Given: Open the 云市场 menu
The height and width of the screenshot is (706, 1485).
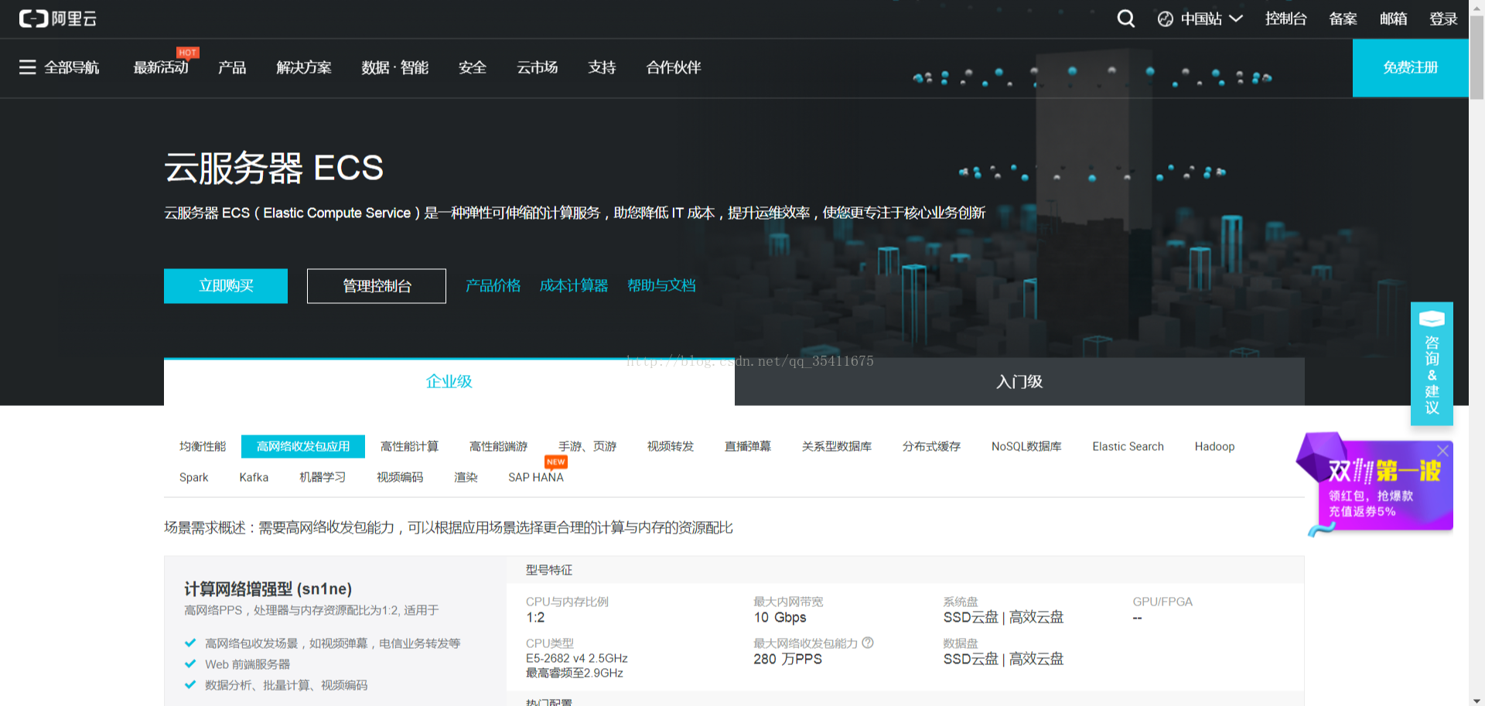Looking at the screenshot, I should (x=538, y=67).
